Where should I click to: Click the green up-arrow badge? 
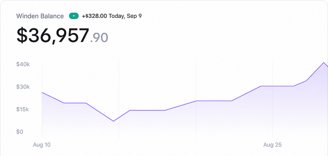[x=74, y=16]
